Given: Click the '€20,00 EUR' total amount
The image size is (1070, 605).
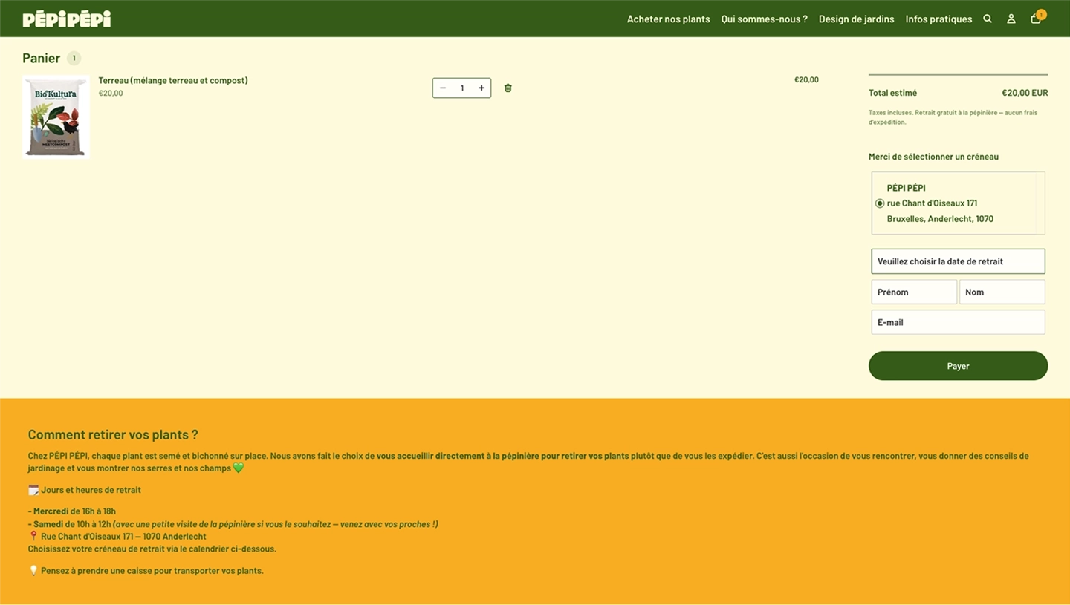Looking at the screenshot, I should (x=1025, y=93).
